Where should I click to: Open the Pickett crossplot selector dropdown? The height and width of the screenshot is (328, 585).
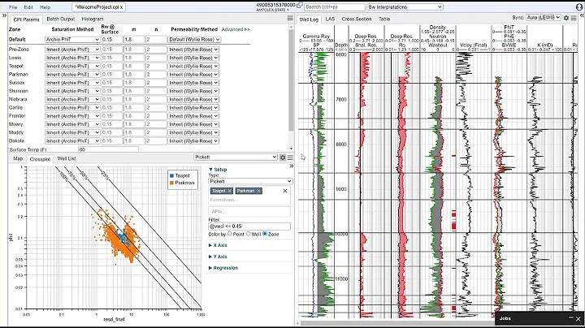[236, 158]
